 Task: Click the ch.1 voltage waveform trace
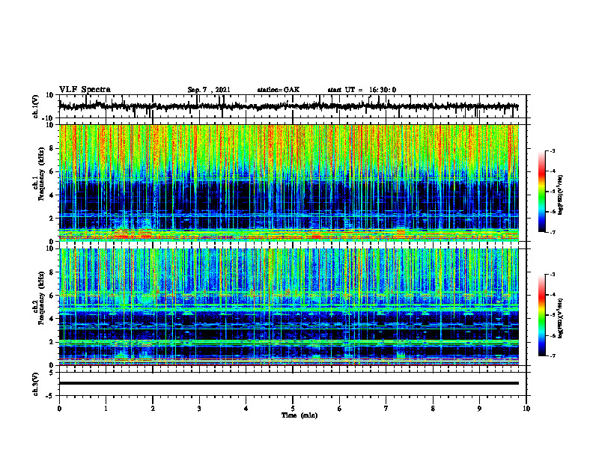(x=288, y=106)
